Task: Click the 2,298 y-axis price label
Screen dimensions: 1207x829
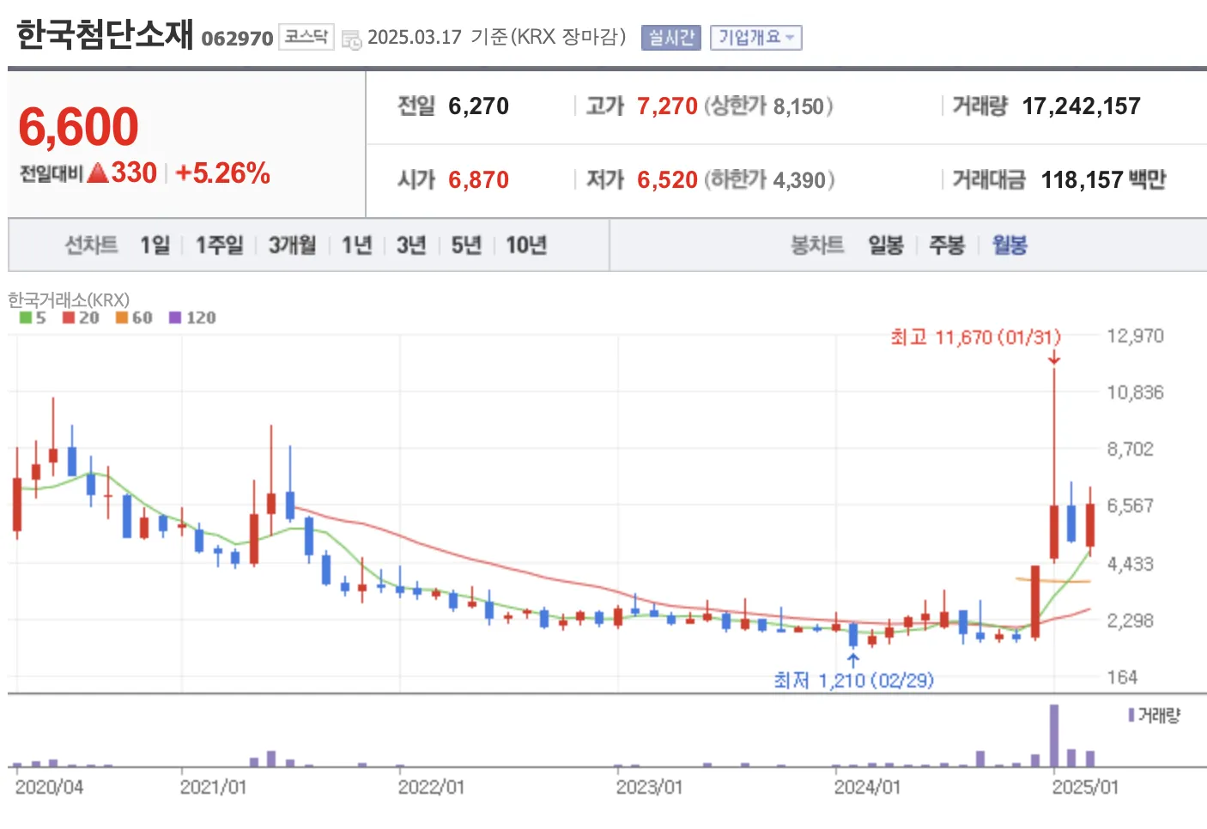Action: coord(1130,620)
